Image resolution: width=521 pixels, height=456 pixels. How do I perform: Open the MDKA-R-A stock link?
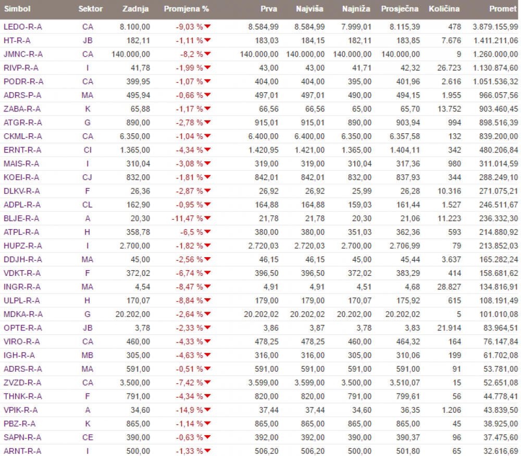click(x=23, y=314)
